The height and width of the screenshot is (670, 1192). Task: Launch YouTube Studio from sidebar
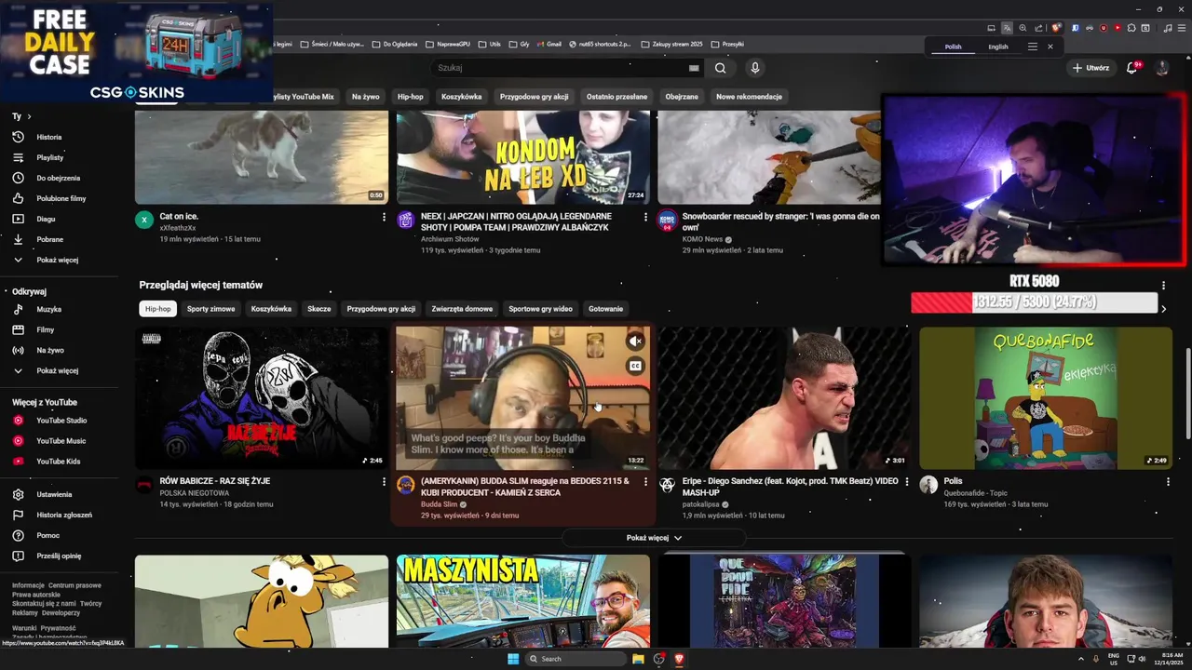pos(61,421)
